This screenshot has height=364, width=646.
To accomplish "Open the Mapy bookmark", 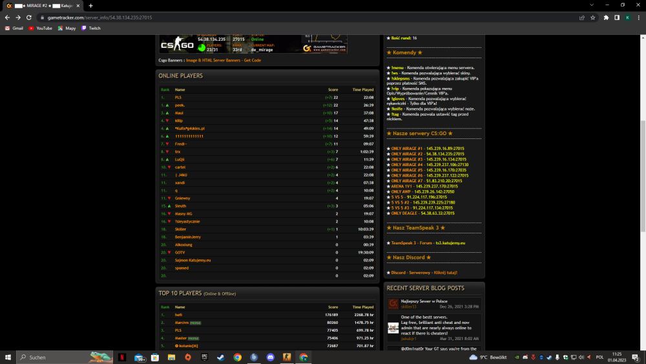I will 67,28.
